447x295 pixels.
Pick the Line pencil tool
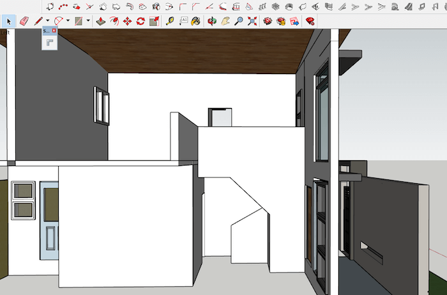(39, 21)
